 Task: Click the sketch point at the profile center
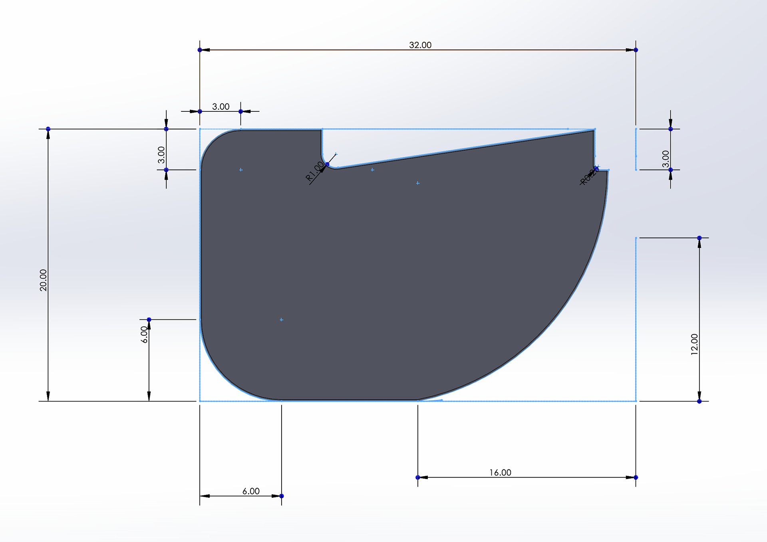click(x=281, y=319)
